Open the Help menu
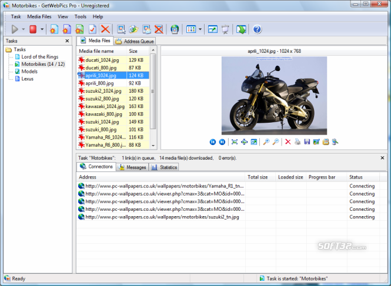This screenshot has width=391, height=286. pyautogui.click(x=98, y=16)
